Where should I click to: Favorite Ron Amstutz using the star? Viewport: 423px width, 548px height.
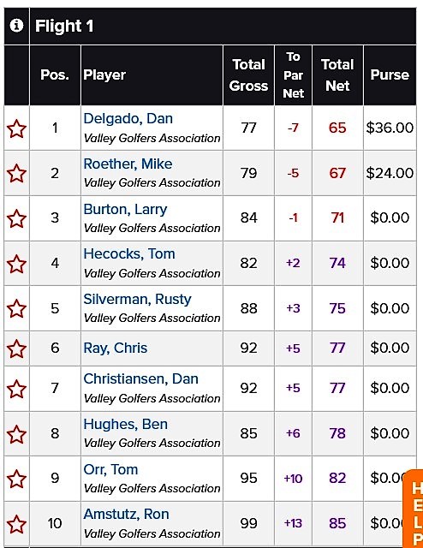click(16, 524)
